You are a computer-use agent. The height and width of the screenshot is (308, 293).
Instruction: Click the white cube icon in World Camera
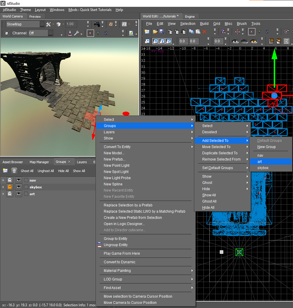tap(58, 24)
